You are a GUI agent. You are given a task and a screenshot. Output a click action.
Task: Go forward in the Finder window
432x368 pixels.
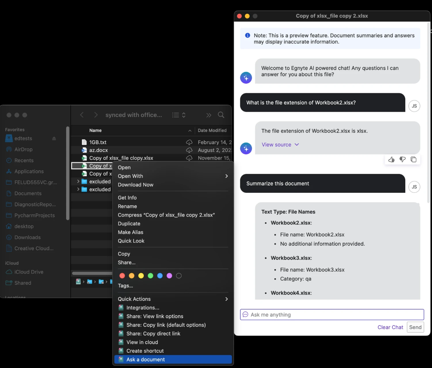click(x=95, y=115)
